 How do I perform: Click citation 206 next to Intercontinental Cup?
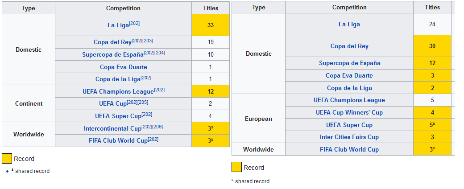[157, 127]
